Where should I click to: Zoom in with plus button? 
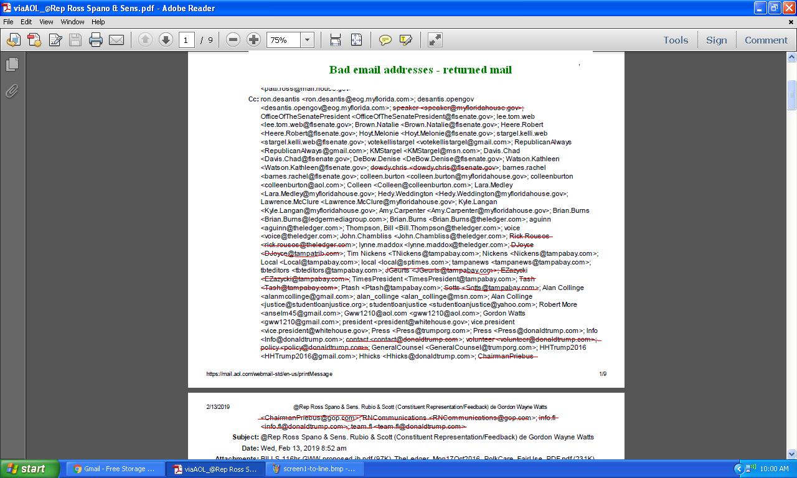253,40
